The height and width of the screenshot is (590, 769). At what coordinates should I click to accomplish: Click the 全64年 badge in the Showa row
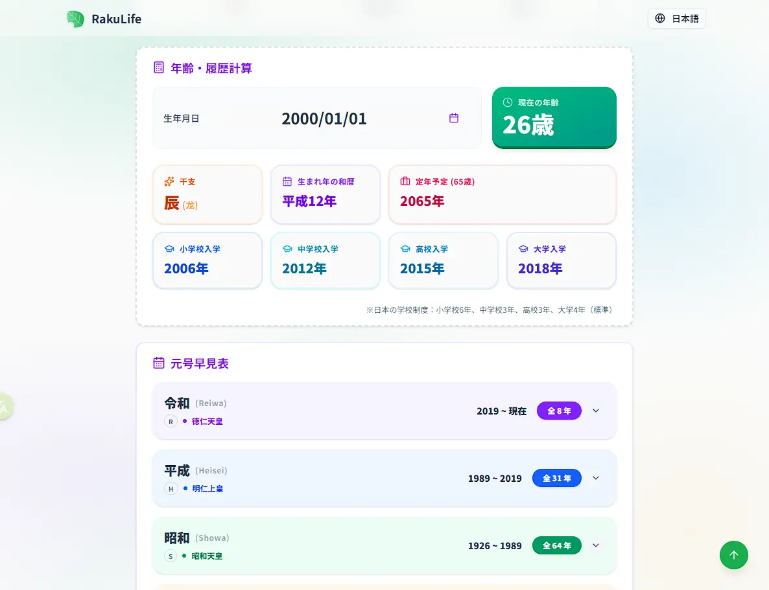pyautogui.click(x=556, y=545)
